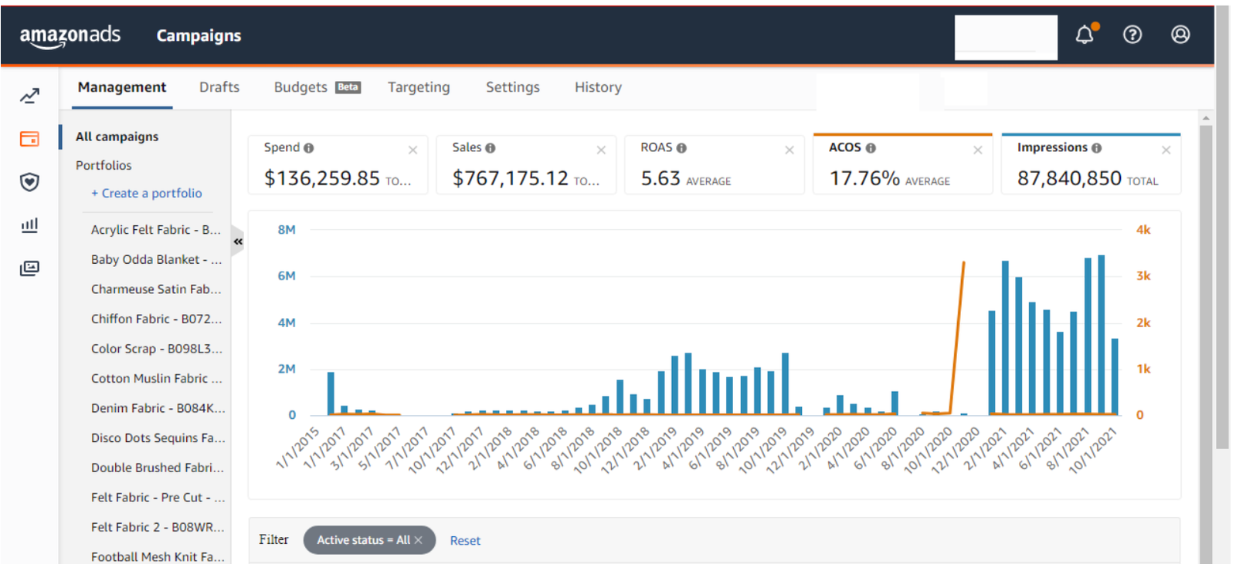Image resolution: width=1236 pixels, height=564 pixels.
Task: Remove the ACOS metric card
Action: pyautogui.click(x=978, y=150)
